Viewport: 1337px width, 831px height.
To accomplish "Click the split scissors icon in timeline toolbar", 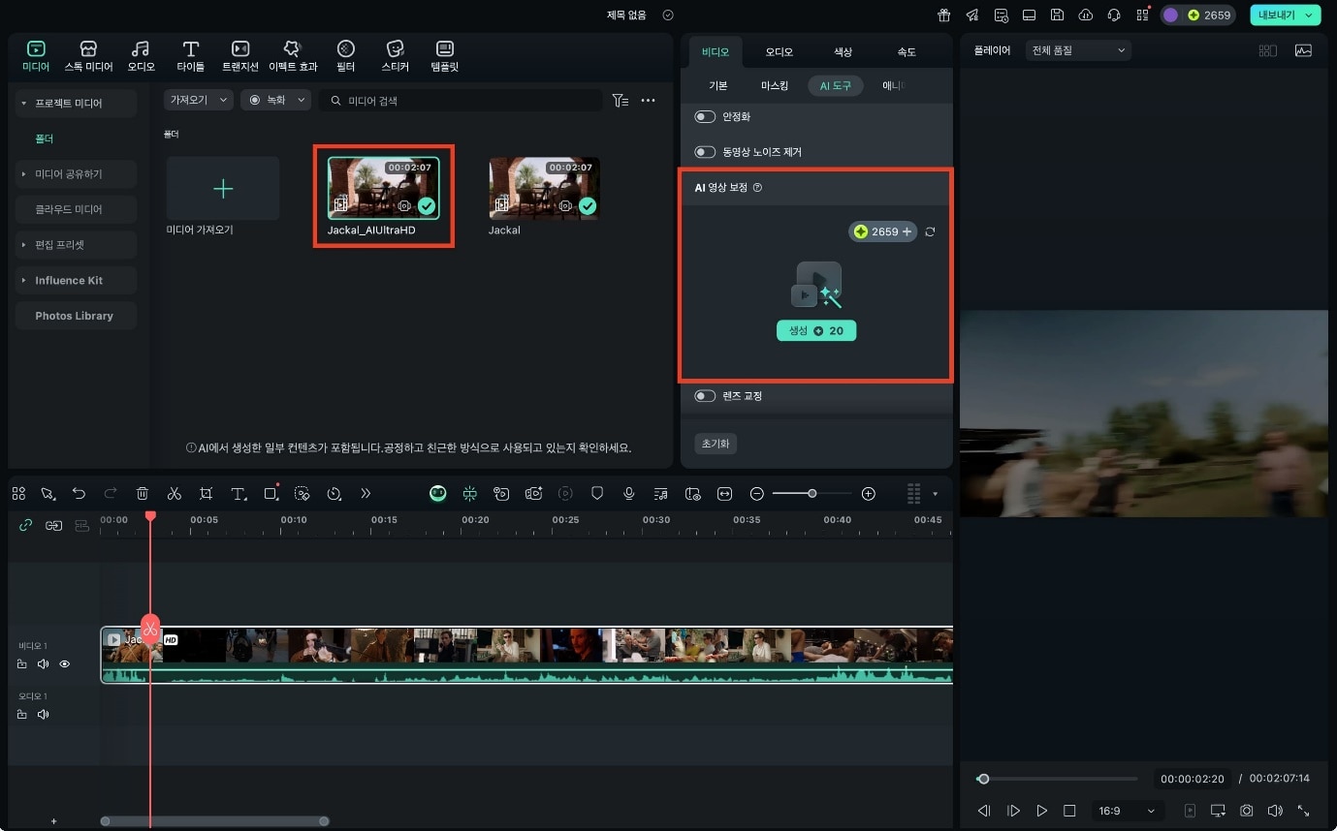I will tap(175, 494).
